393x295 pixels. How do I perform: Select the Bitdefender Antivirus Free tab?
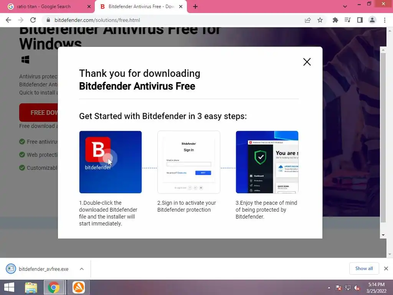tap(141, 7)
